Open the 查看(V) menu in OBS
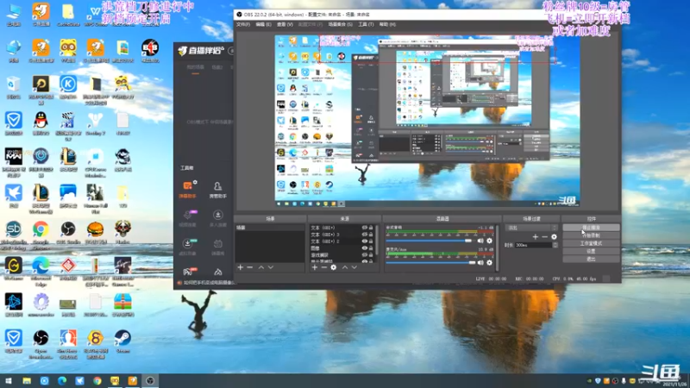The height and width of the screenshot is (388, 690). tap(285, 25)
